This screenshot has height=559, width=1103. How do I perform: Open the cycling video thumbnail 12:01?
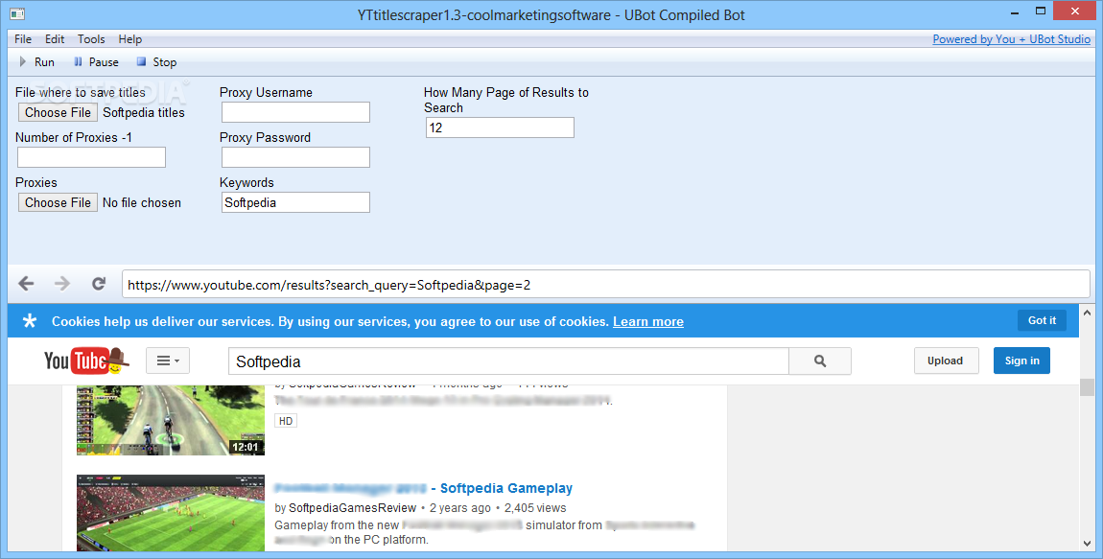[x=171, y=420]
